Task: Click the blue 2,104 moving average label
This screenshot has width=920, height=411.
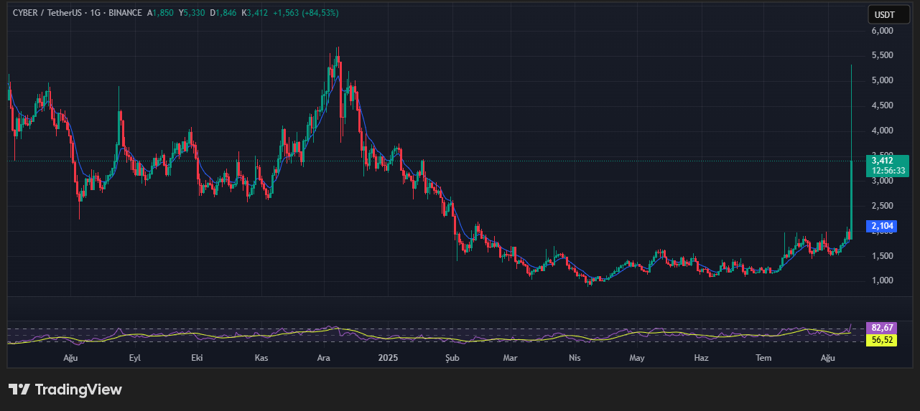Action: [881, 227]
